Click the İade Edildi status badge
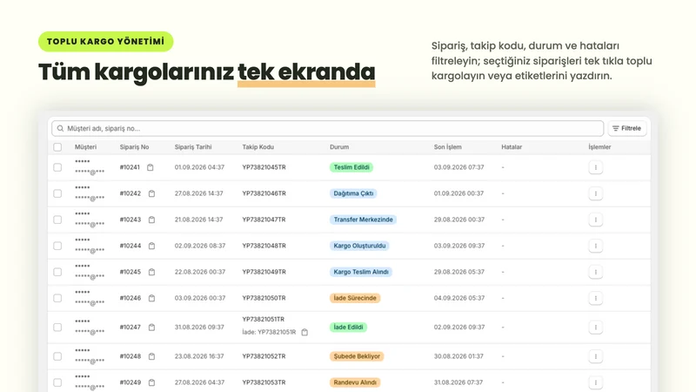 [x=348, y=328]
